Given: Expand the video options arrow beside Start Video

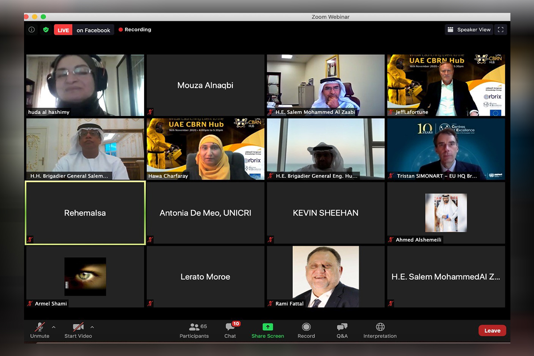Looking at the screenshot, I should 92,327.
